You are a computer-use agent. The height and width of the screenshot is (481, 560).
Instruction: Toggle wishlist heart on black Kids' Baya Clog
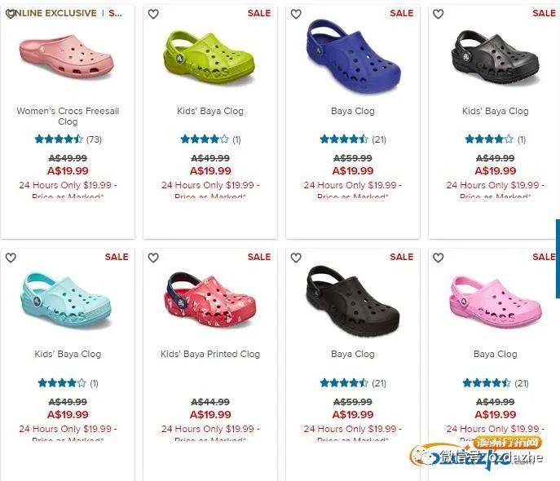pos(439,14)
